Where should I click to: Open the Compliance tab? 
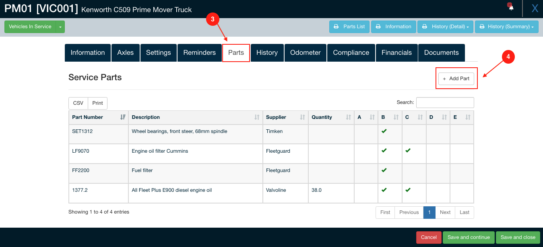click(x=351, y=53)
